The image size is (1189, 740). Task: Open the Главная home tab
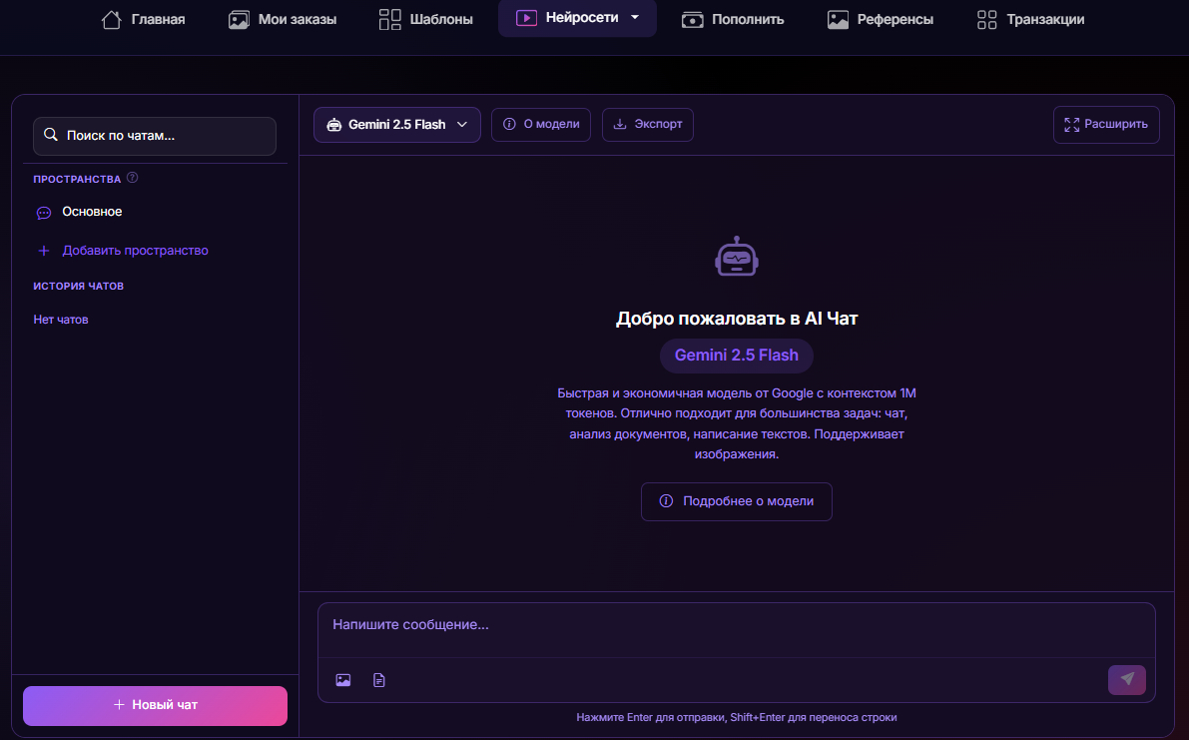pos(144,19)
